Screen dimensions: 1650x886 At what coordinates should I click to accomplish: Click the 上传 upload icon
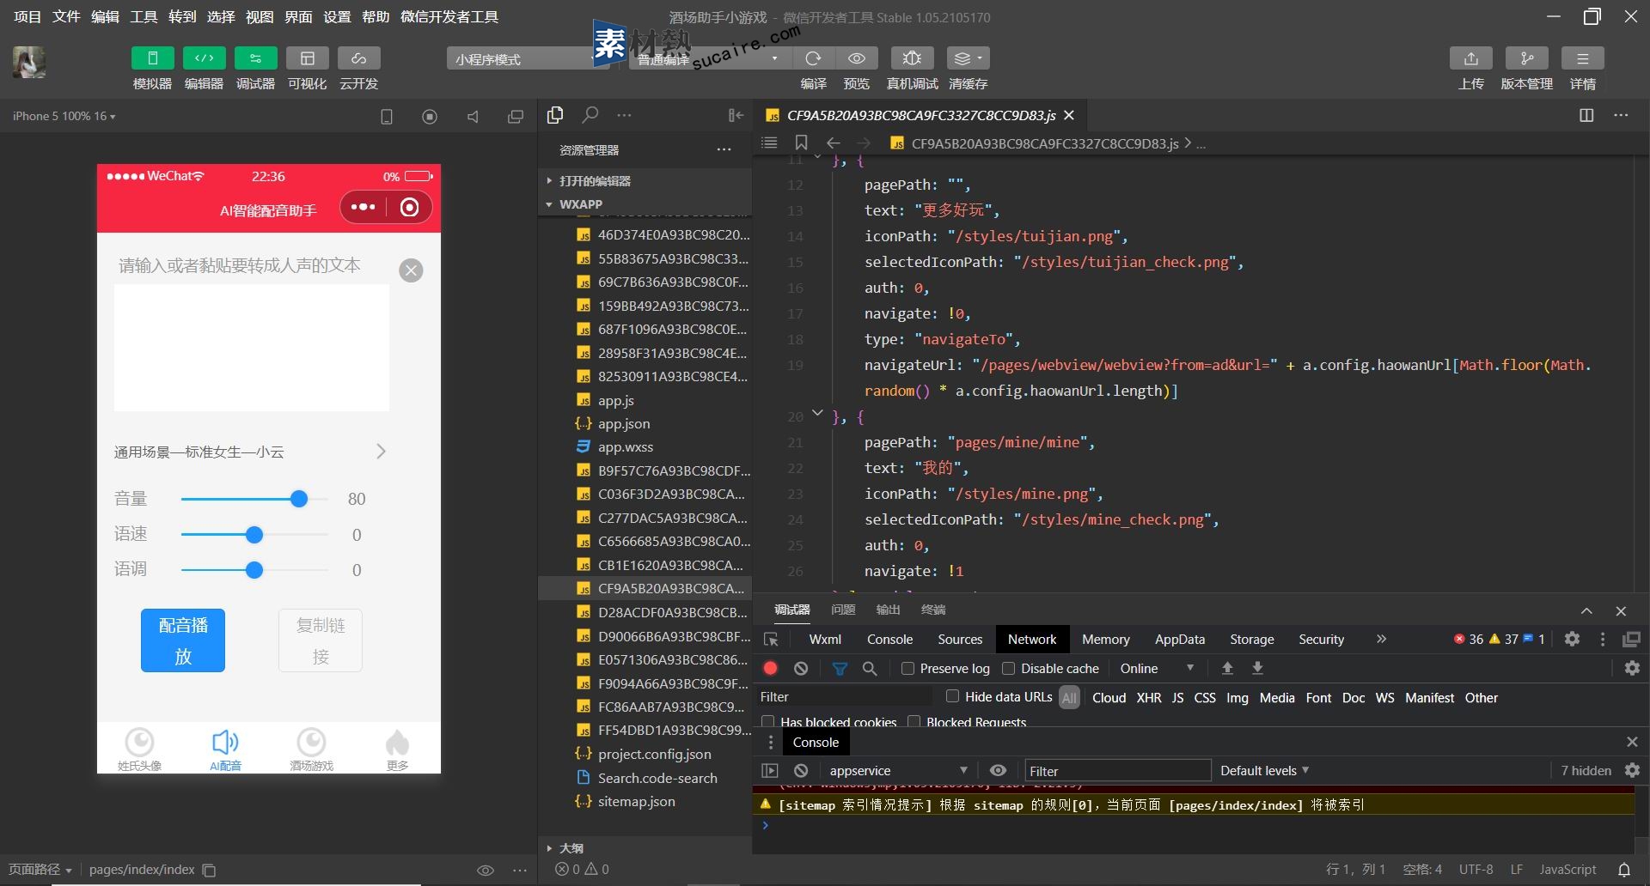[x=1471, y=58]
